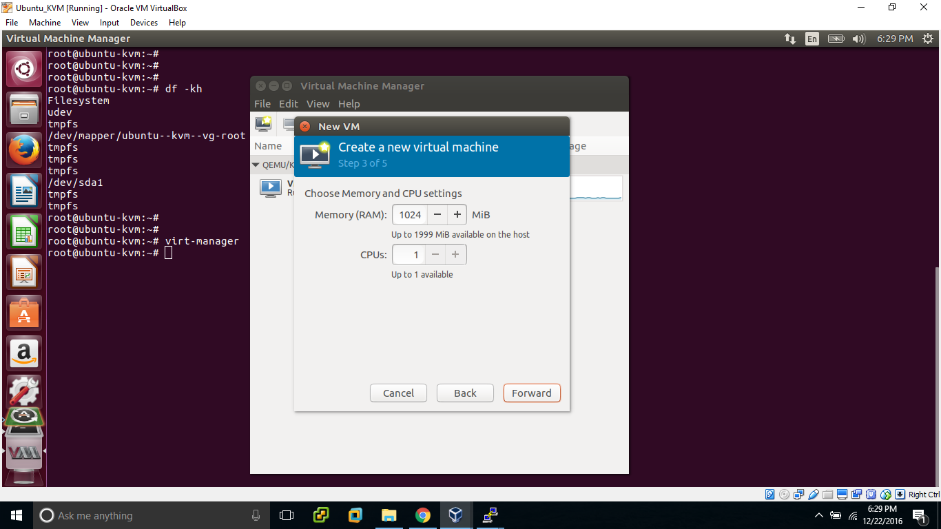Click VirtualBox hard disk activity status icon
Screen dimensions: 941x529
(x=770, y=495)
